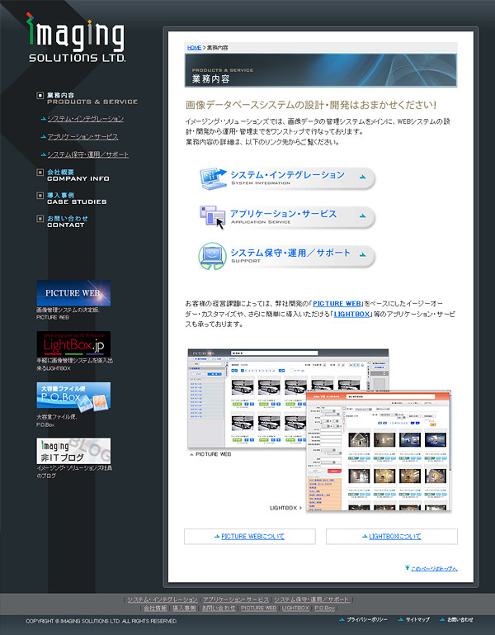
Task: Open the Imaging 非ITブログ banner
Action: [73, 451]
